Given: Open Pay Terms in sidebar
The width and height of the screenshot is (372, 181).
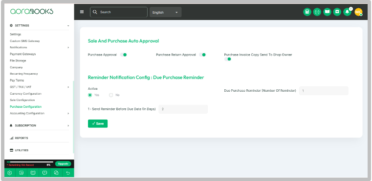Looking at the screenshot, I should 17,80.
